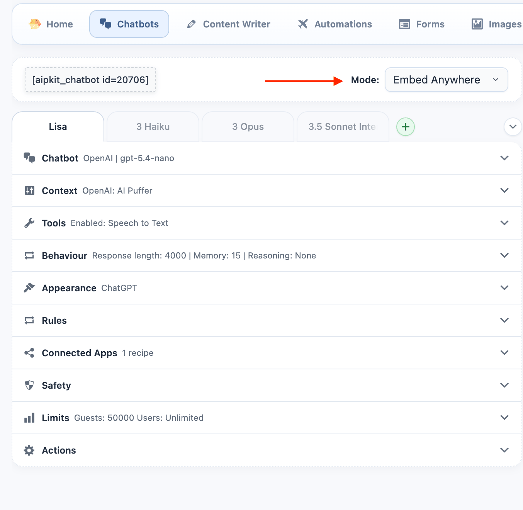Click the wrench icon beside Tools
Image resolution: width=523 pixels, height=510 pixels.
click(x=29, y=223)
